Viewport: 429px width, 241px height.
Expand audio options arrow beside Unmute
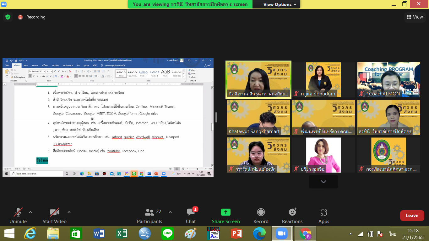pos(30,212)
